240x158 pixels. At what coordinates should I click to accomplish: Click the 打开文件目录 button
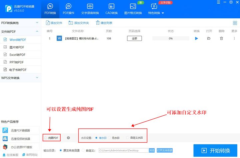pos(165,150)
